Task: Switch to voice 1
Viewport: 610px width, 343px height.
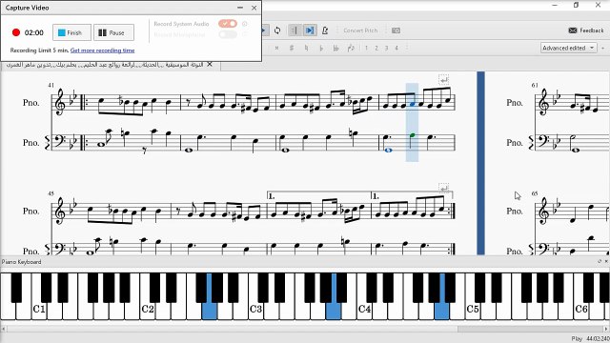Action: coord(366,48)
